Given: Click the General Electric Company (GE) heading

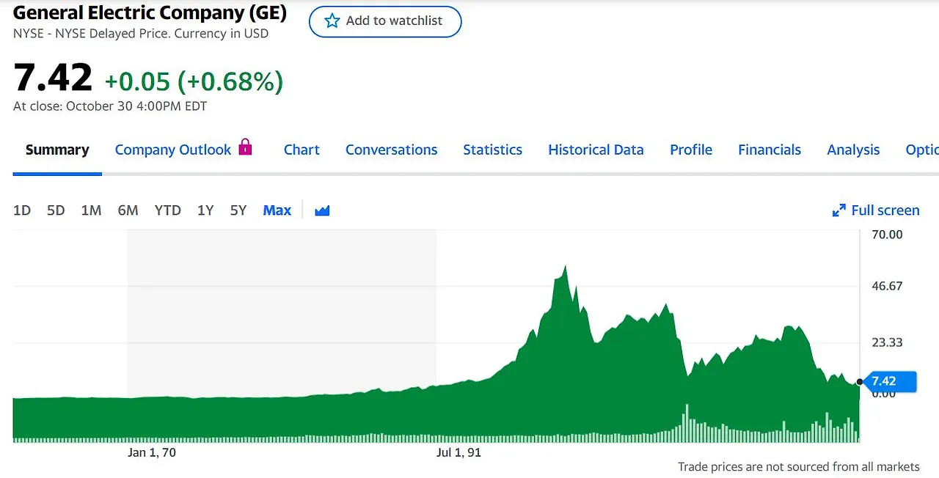Looking at the screenshot, I should (150, 12).
